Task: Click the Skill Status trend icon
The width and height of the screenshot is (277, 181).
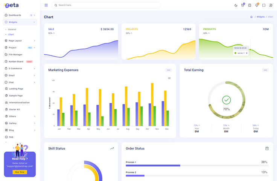Action: point(112,149)
